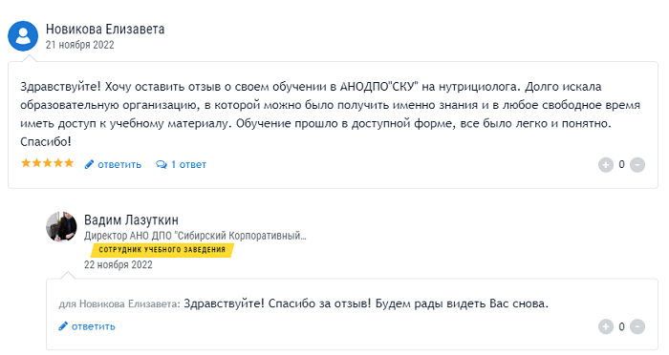The image size is (669, 355).
Task: Click the five-star rating on the review
Action: coord(48,163)
